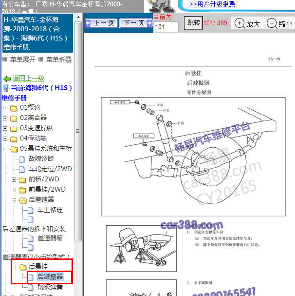Click the 菜单展开 list icon
Viewport: 295px width, 296px height.
click(5, 59)
